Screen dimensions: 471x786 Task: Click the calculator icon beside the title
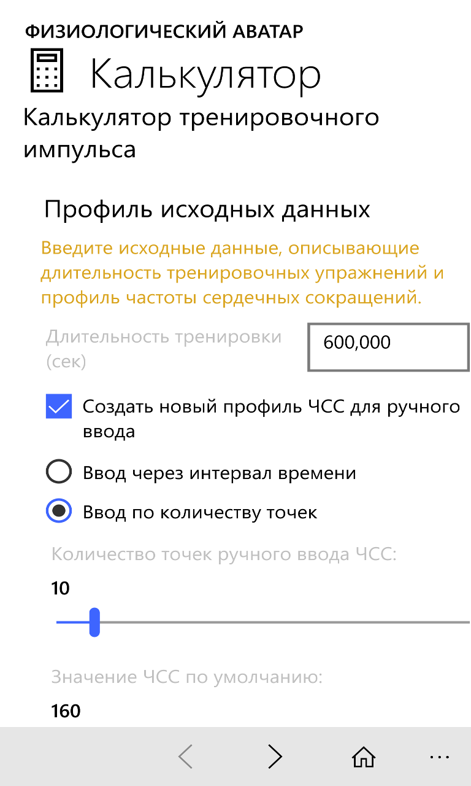coord(47,72)
